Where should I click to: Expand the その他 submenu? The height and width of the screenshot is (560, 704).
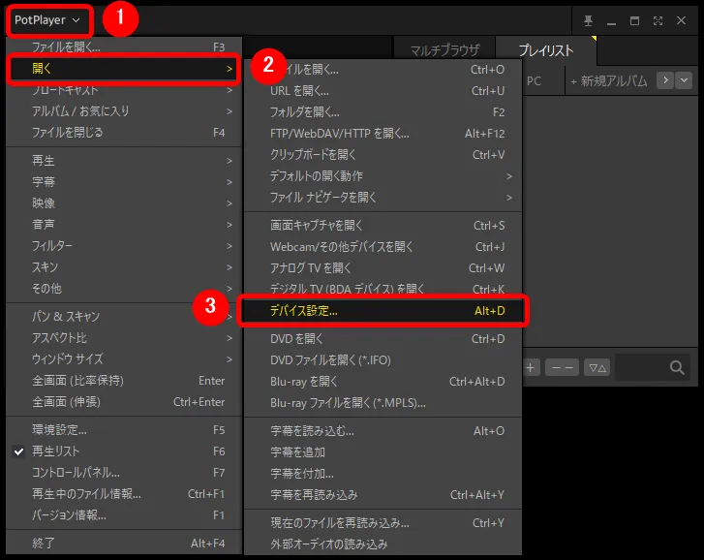click(124, 289)
